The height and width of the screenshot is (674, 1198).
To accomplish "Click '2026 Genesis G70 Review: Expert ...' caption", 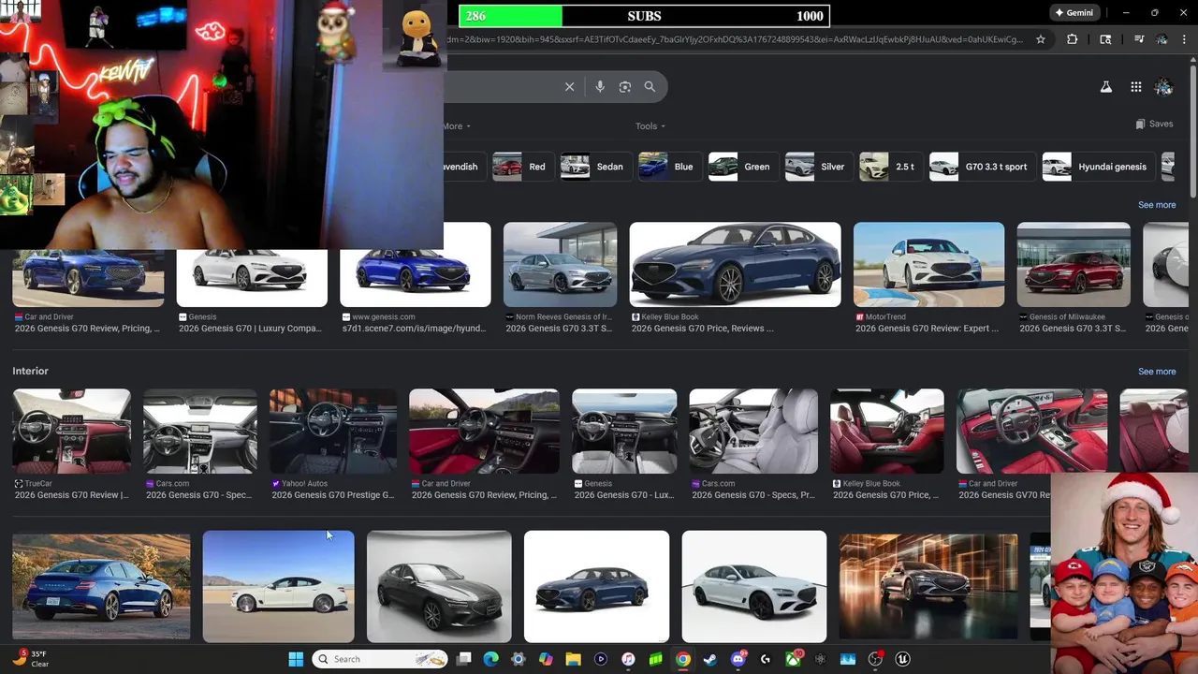I will (x=927, y=329).
